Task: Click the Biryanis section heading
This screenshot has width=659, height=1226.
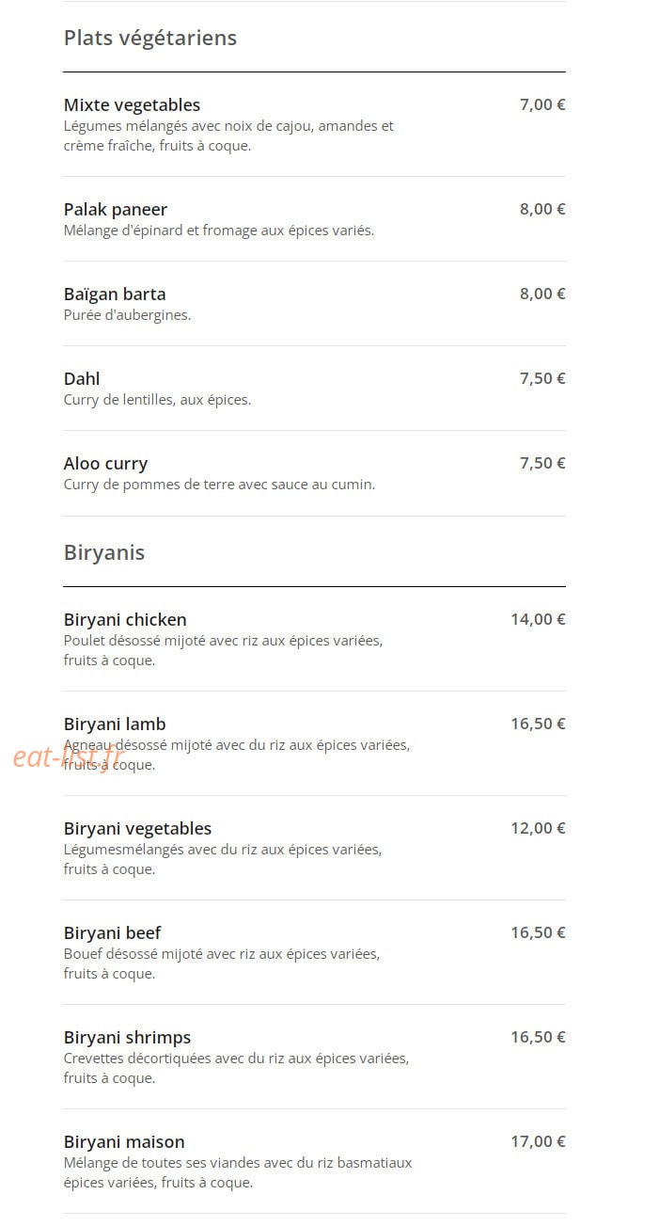Action: 104,552
